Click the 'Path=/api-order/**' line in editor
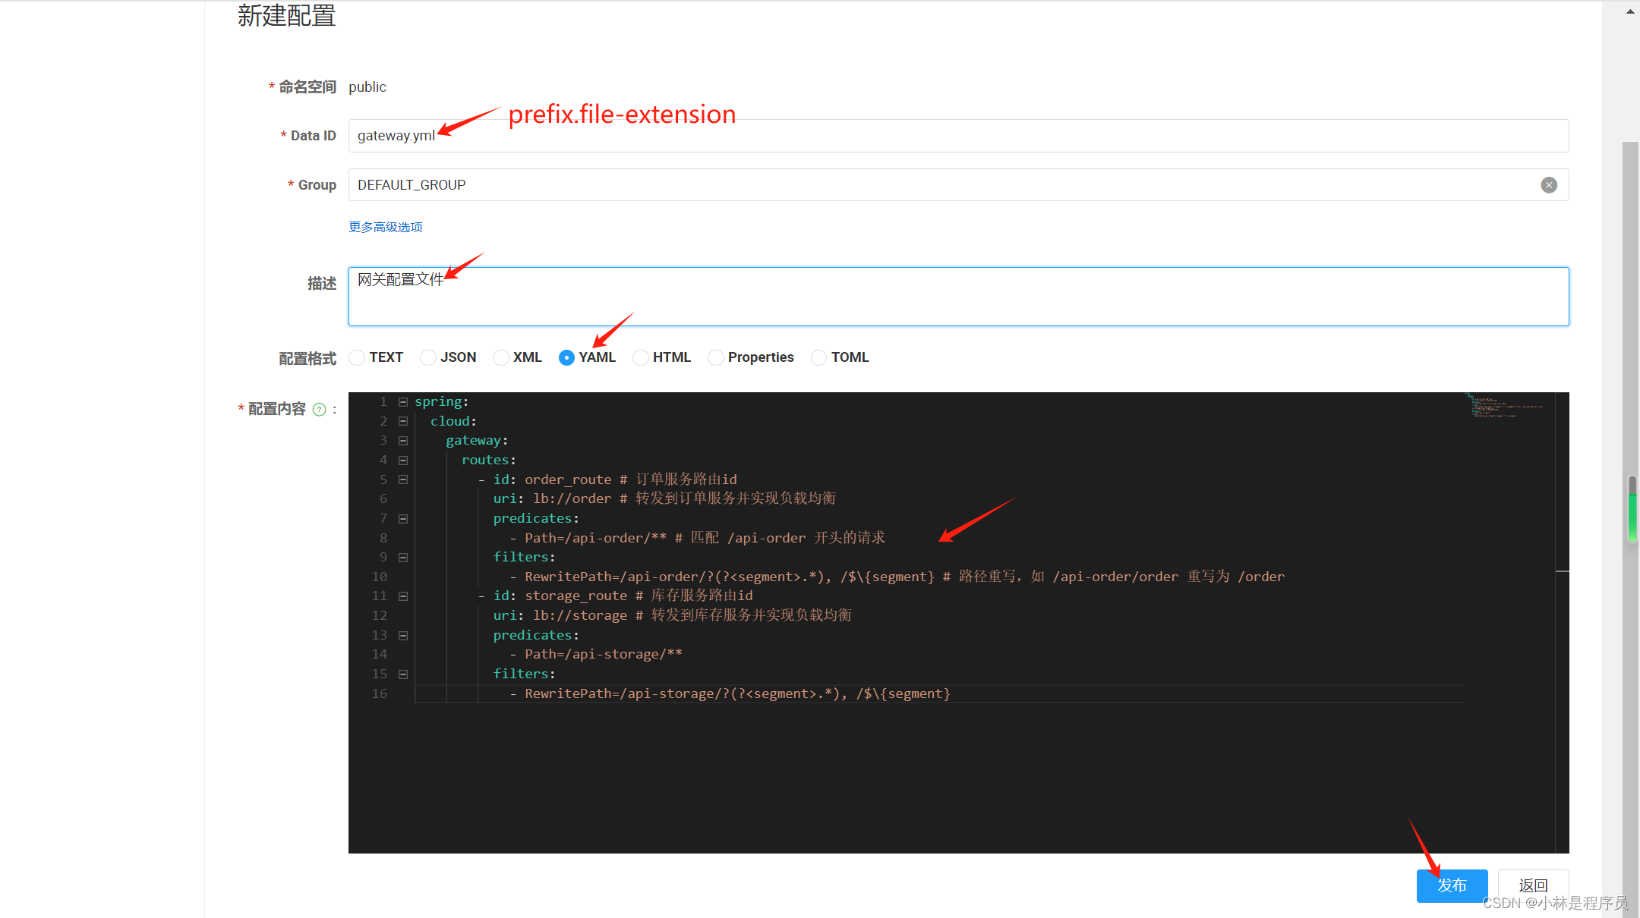Viewport: 1640px width, 918px height. [697, 538]
